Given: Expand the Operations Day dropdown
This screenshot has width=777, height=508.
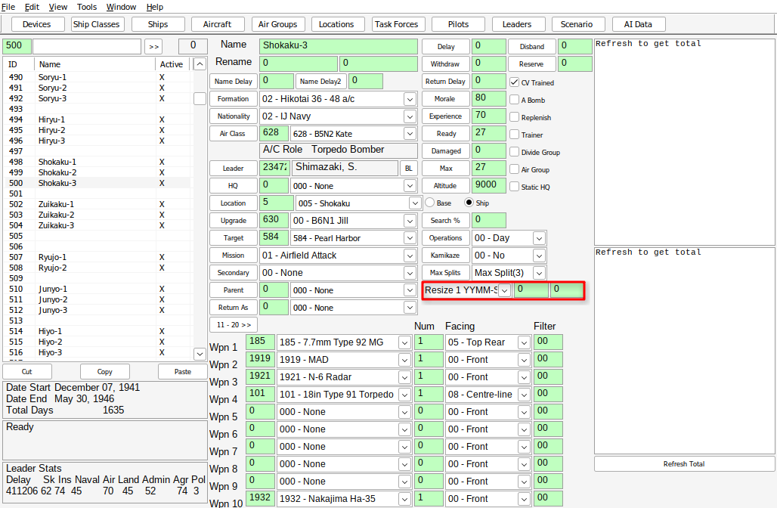Looking at the screenshot, I should pyautogui.click(x=539, y=238).
